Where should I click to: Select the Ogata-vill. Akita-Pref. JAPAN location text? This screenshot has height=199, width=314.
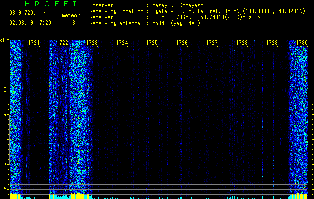[229, 11]
